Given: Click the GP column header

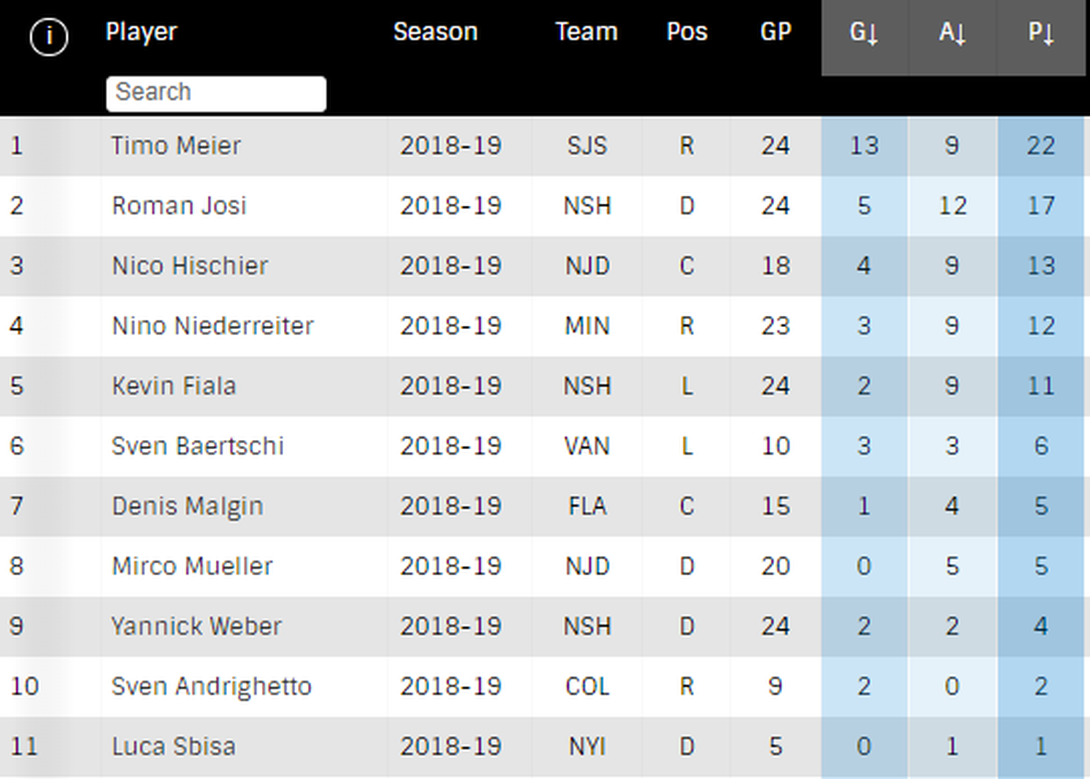Looking at the screenshot, I should coord(775,32).
